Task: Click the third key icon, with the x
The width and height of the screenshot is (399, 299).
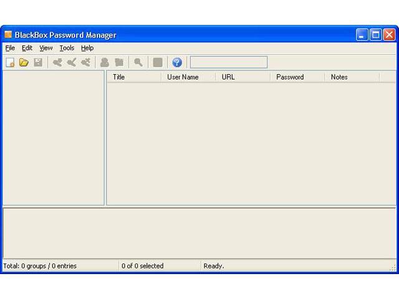Action: point(86,62)
